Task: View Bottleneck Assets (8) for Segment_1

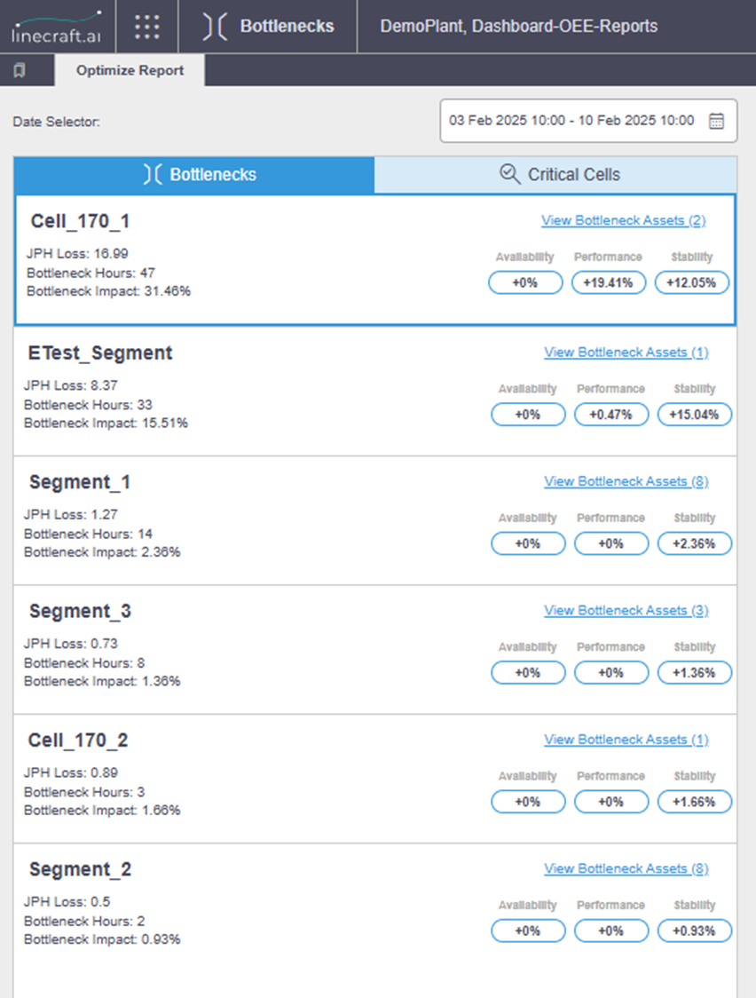Action: pyautogui.click(x=626, y=481)
